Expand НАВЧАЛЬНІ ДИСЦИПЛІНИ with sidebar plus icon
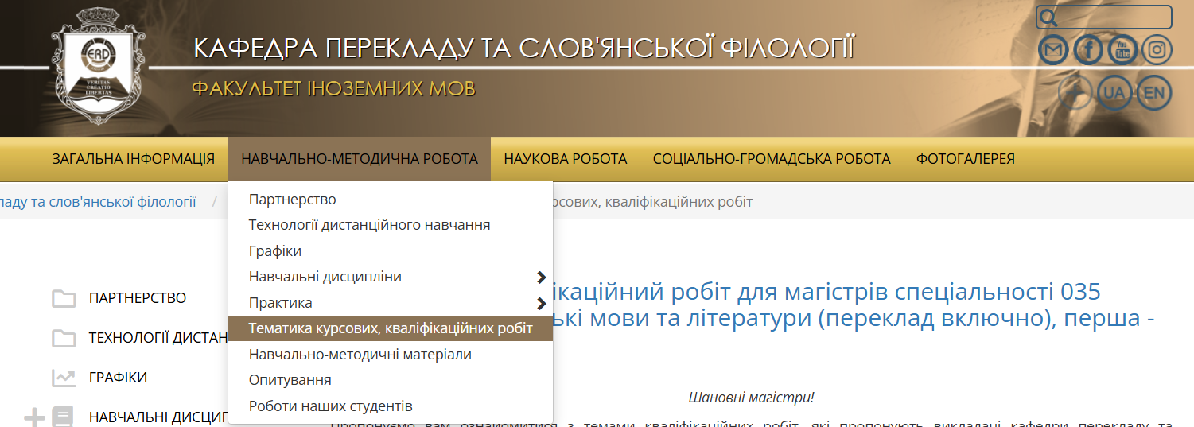Image resolution: width=1194 pixels, height=427 pixels. [34, 417]
